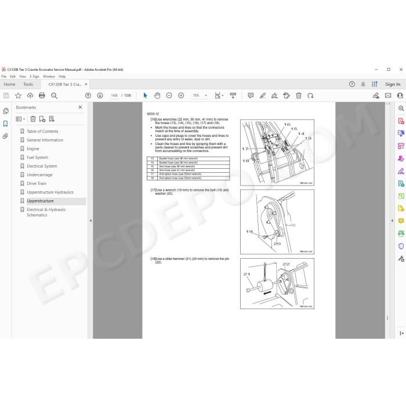
Task: Open Comment tool in right pane
Action: [x=401, y=221]
